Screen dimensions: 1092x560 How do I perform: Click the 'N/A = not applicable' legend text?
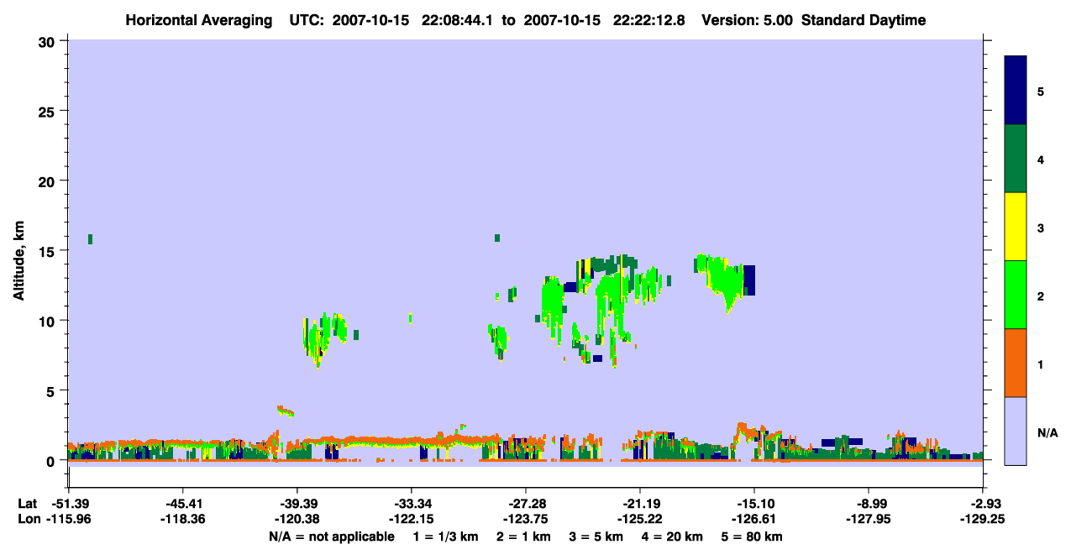331,536
